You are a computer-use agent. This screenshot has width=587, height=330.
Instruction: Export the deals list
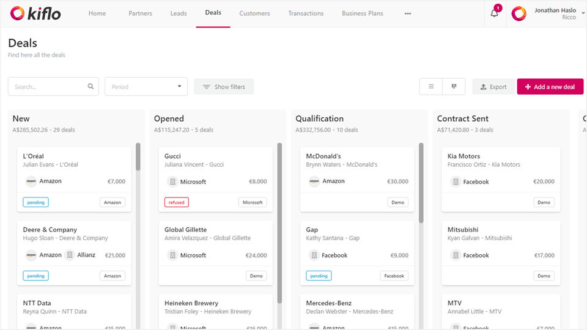click(x=494, y=87)
